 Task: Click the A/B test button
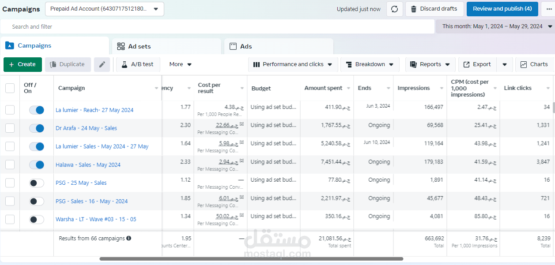click(138, 64)
